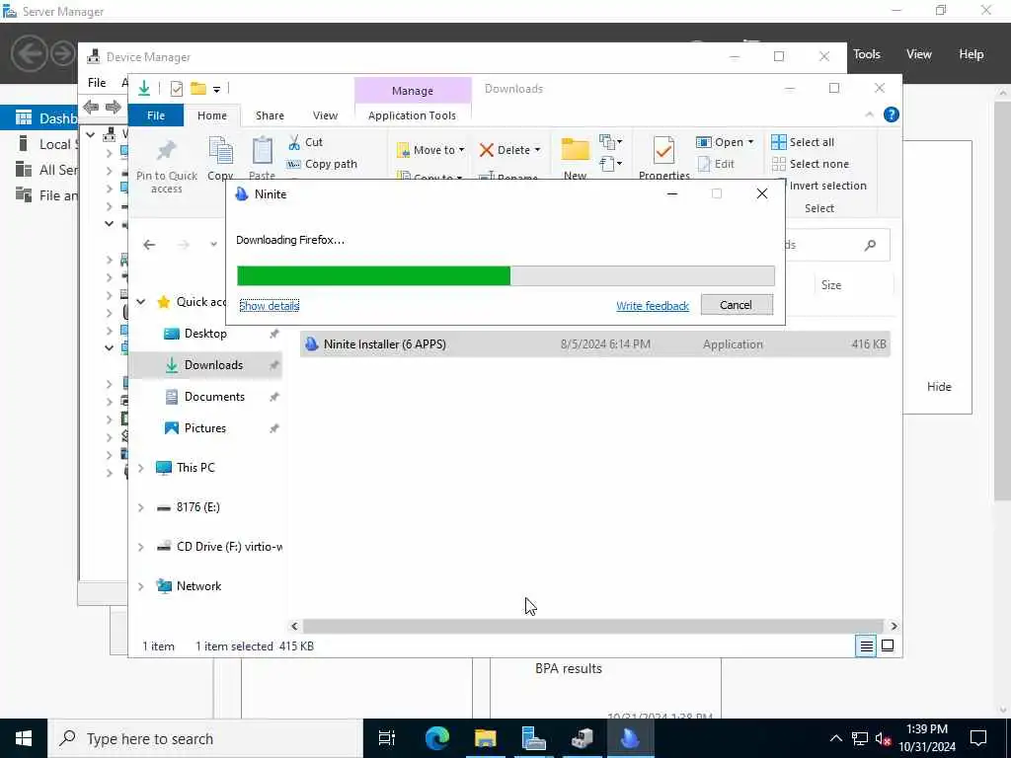Click Ninite taskbar icon

click(x=630, y=738)
